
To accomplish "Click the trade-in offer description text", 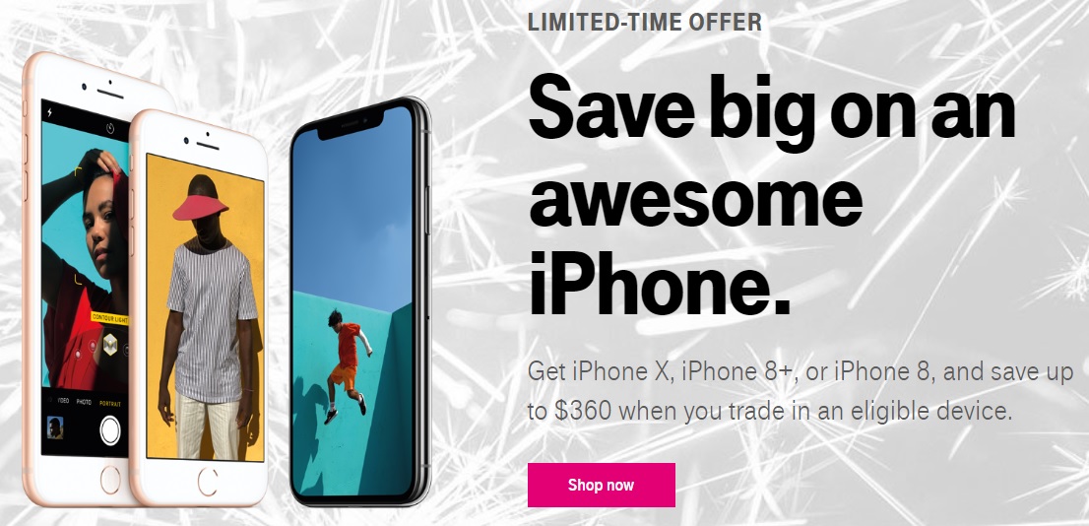I will pos(801,391).
